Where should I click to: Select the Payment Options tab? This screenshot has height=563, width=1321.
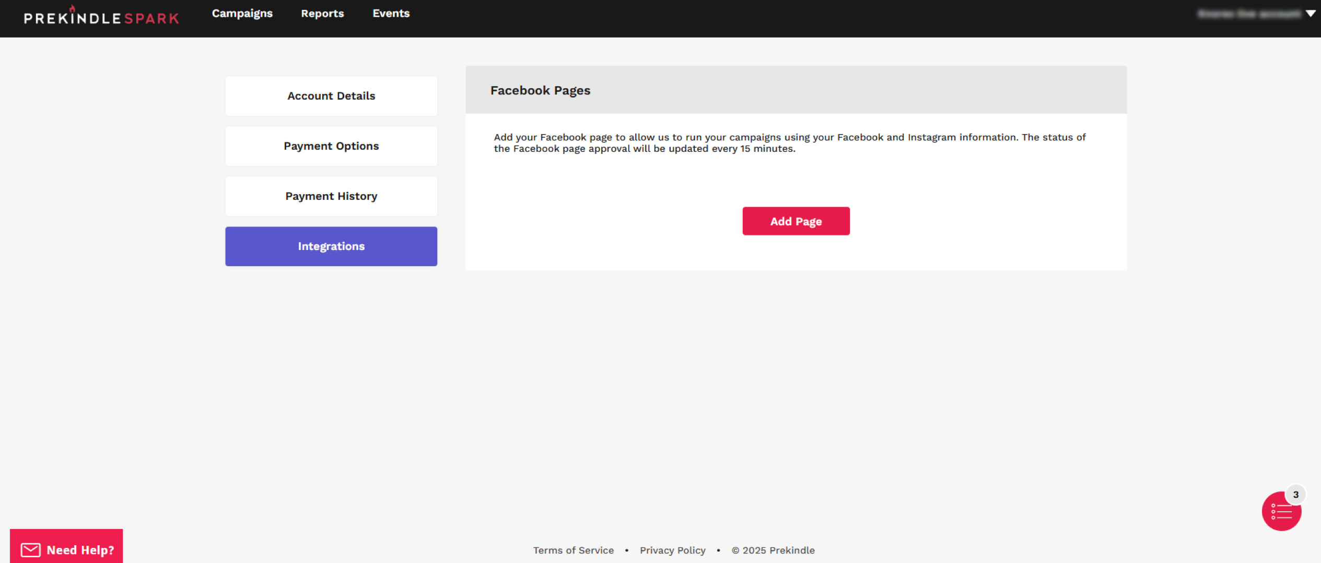(x=331, y=146)
